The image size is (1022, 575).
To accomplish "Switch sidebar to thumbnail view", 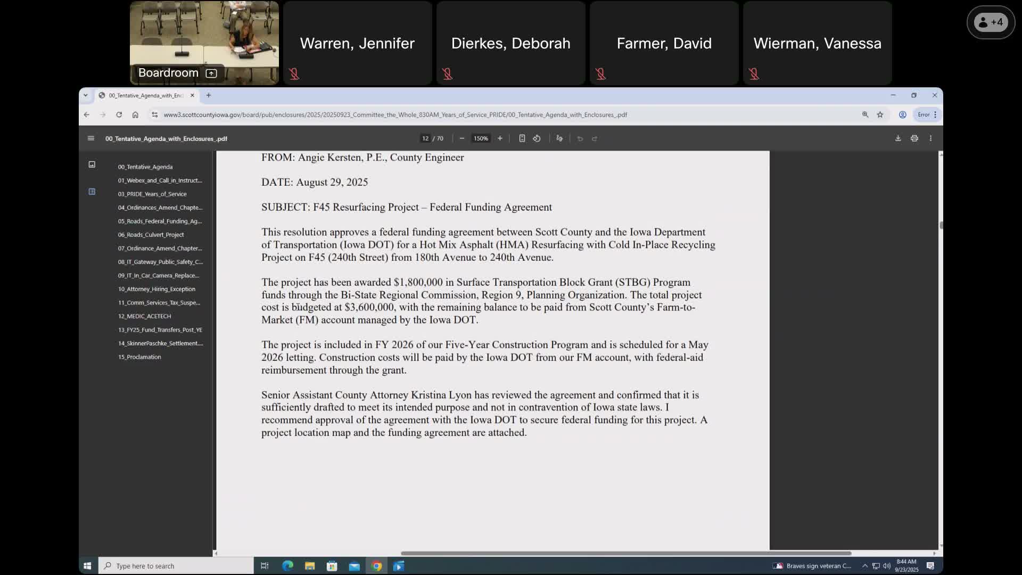I will pos(92,165).
